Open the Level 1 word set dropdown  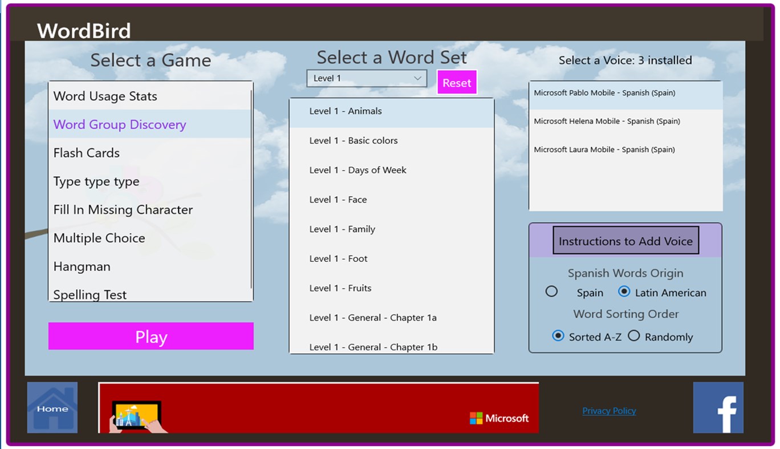click(367, 78)
